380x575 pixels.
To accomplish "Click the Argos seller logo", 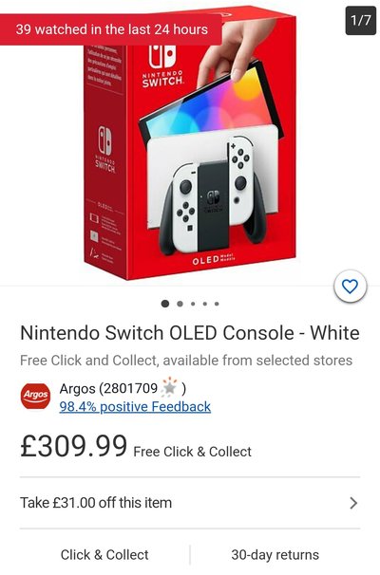I will 35,396.
